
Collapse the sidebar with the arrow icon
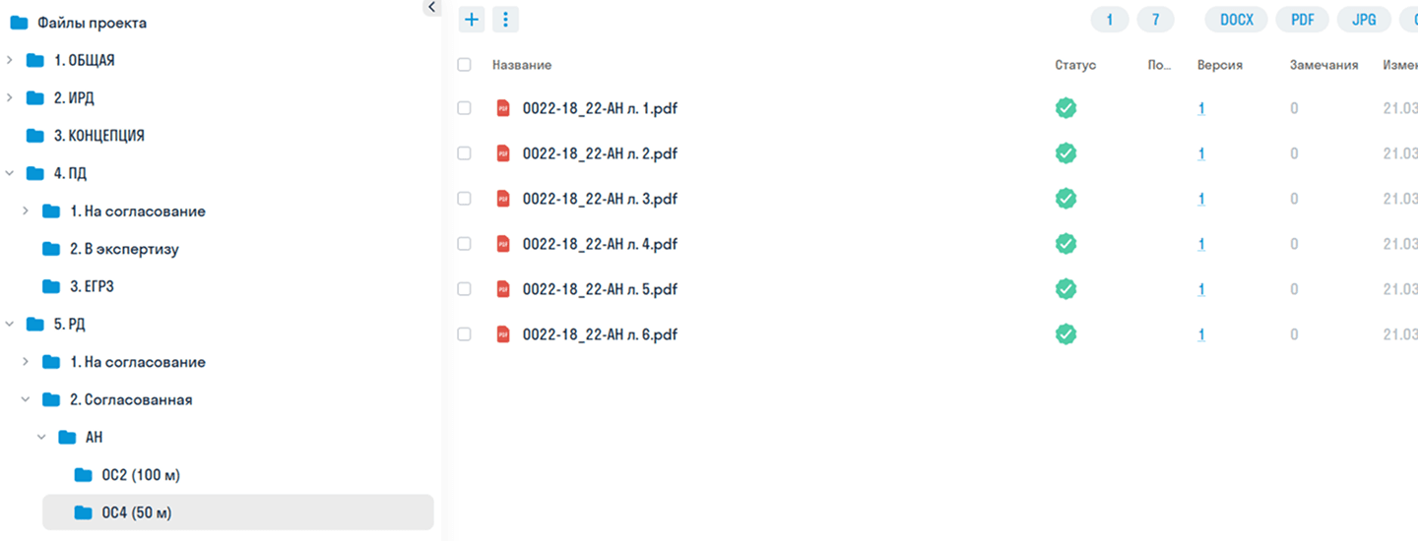pos(431,7)
